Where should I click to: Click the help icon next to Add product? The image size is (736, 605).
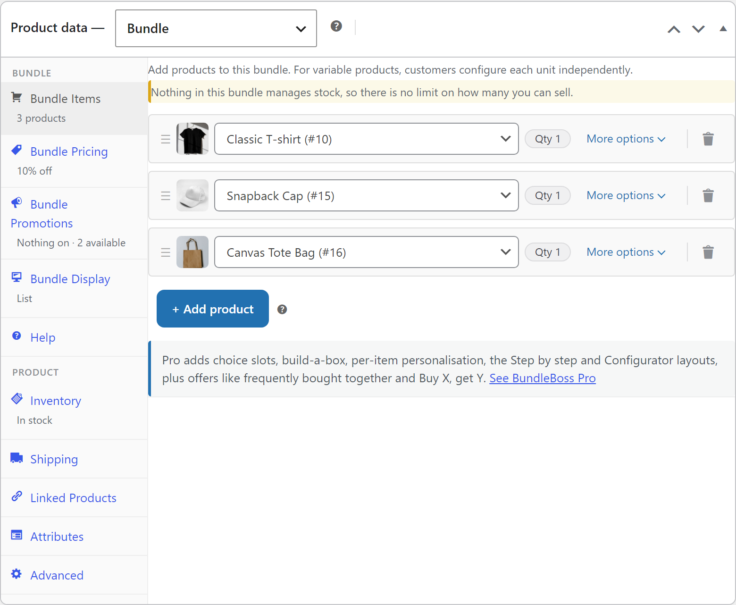(282, 309)
